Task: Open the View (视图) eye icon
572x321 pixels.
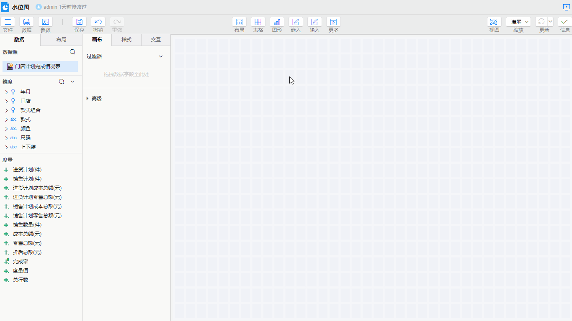Action: coord(494,22)
